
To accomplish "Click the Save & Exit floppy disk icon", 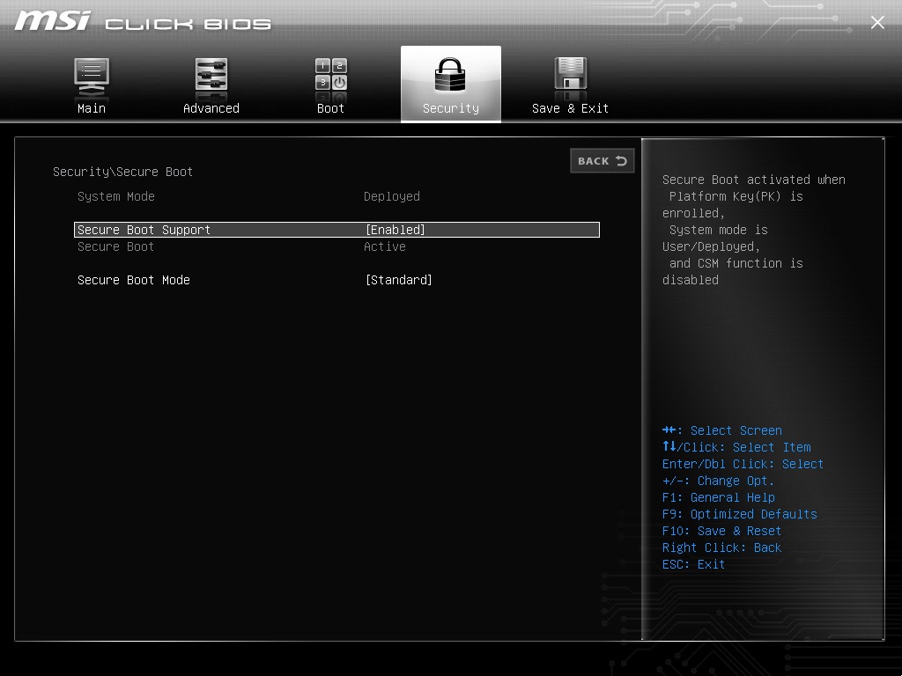I will [x=570, y=76].
